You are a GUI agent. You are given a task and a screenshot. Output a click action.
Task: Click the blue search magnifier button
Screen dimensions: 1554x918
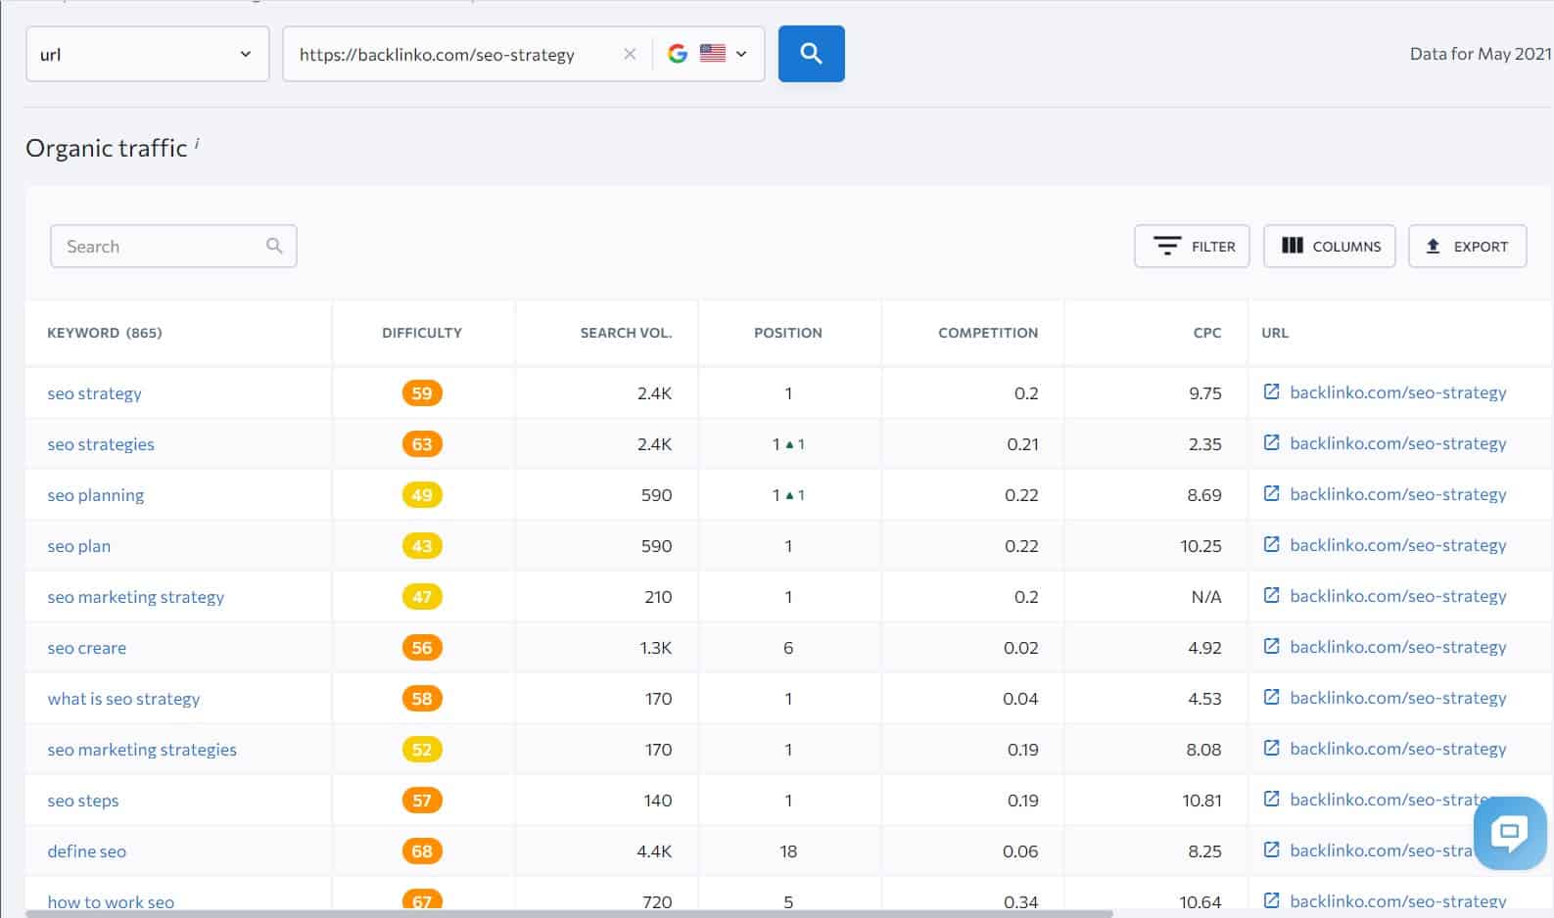[x=811, y=54]
